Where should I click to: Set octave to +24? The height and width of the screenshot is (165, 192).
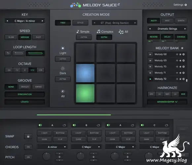(40, 70)
